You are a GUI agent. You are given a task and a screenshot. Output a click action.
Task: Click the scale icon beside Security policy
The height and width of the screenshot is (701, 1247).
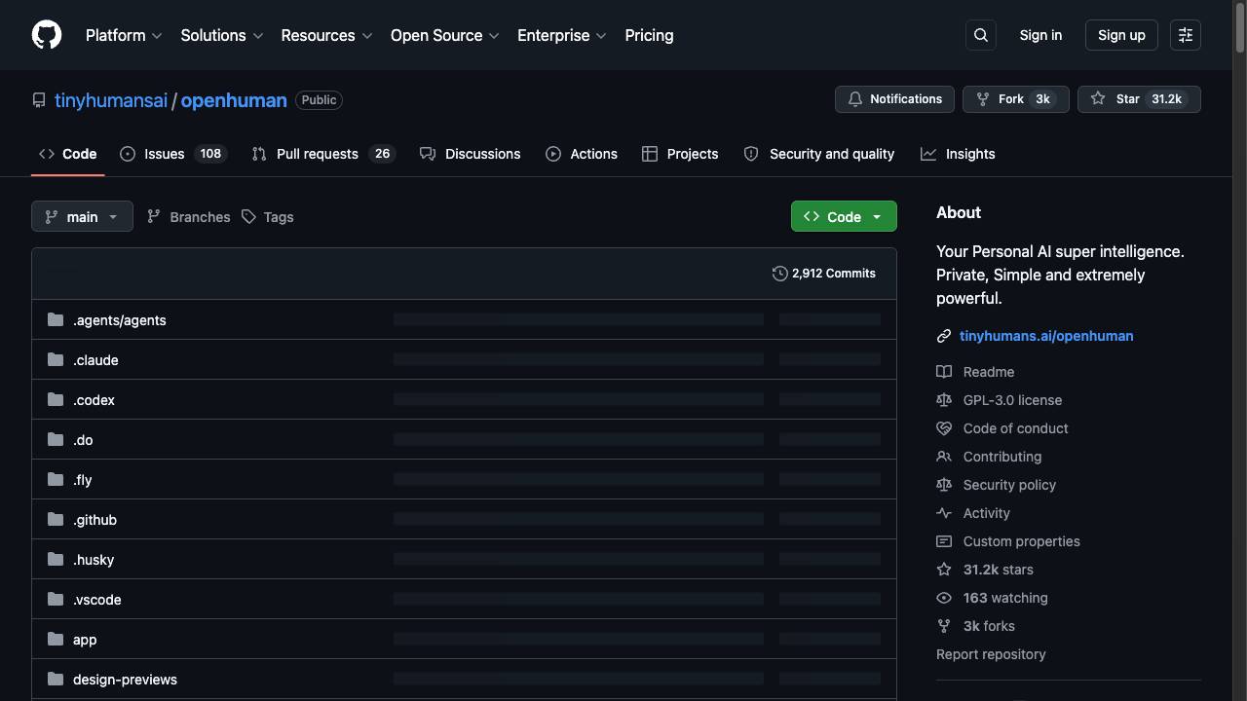pyautogui.click(x=944, y=485)
